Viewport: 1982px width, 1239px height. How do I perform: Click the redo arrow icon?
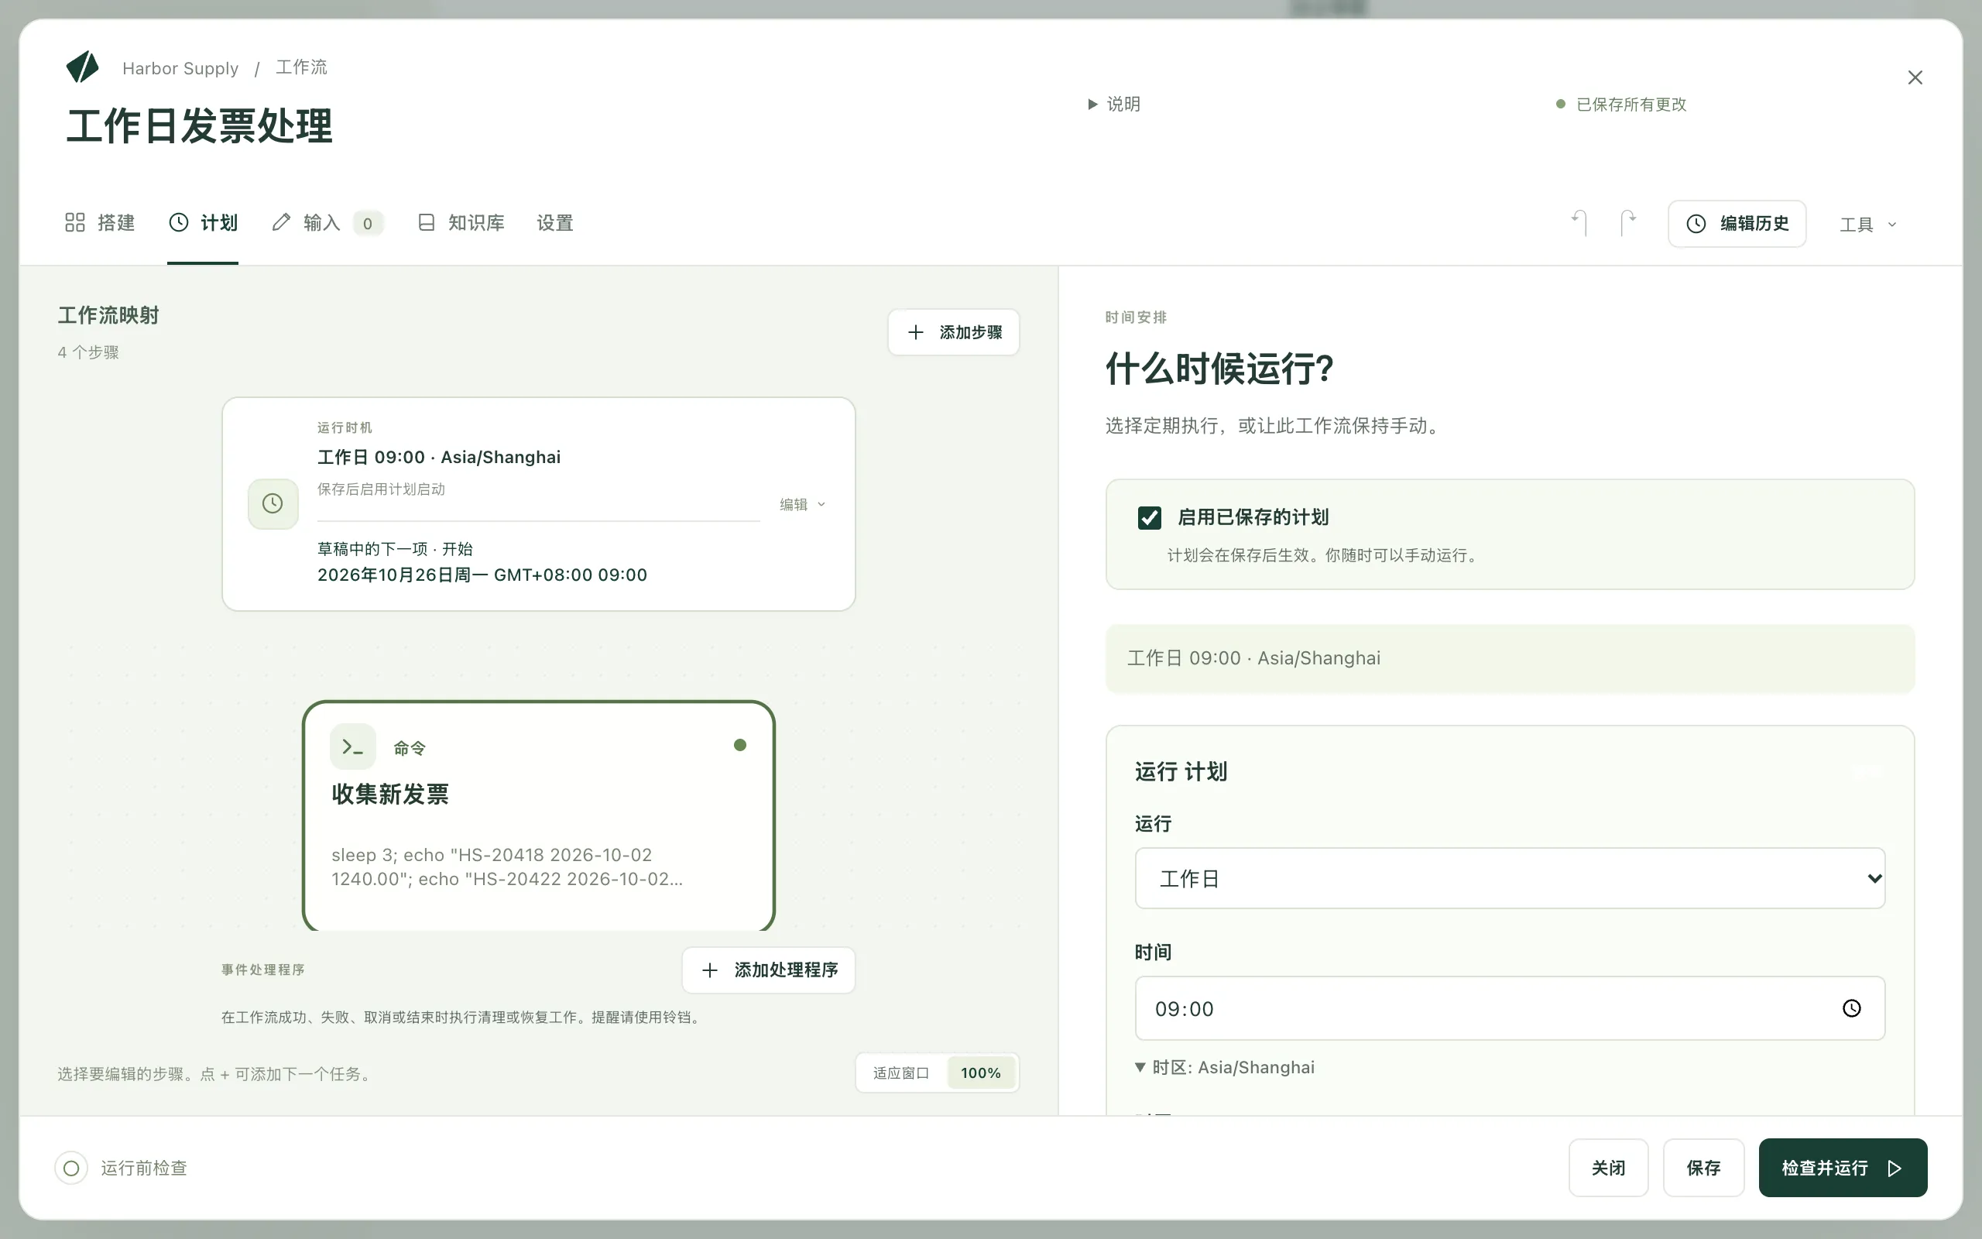pyautogui.click(x=1628, y=223)
